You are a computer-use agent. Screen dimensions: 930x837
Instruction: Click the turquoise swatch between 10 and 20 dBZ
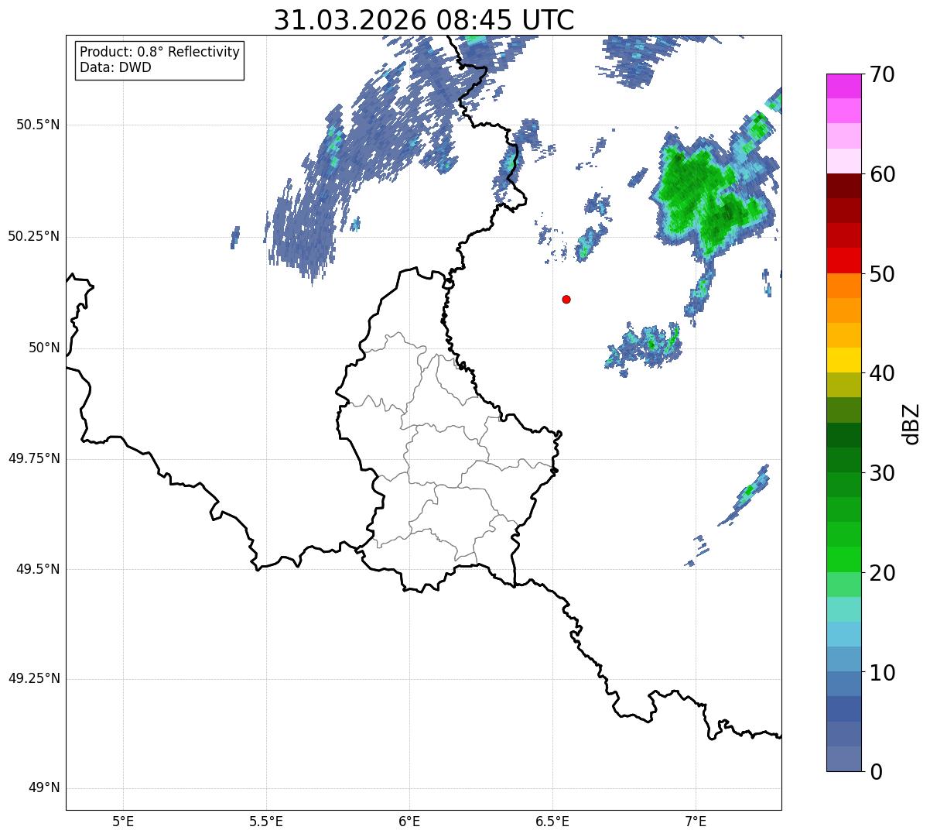(x=843, y=609)
